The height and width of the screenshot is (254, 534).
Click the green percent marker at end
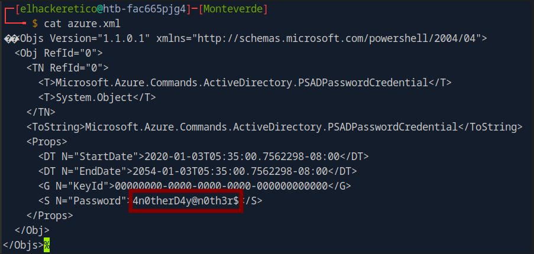pyautogui.click(x=46, y=245)
